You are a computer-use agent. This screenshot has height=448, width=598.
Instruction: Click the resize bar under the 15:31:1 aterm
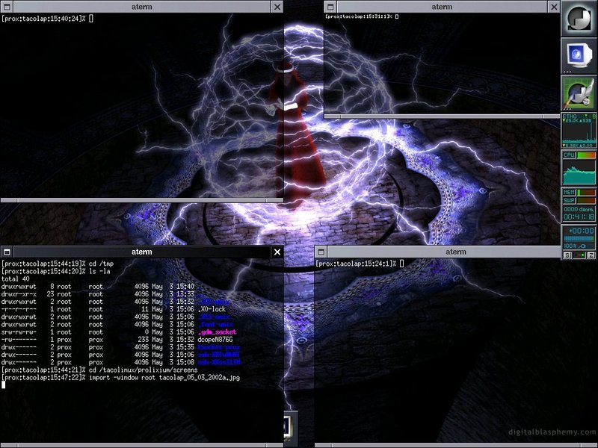click(x=442, y=116)
